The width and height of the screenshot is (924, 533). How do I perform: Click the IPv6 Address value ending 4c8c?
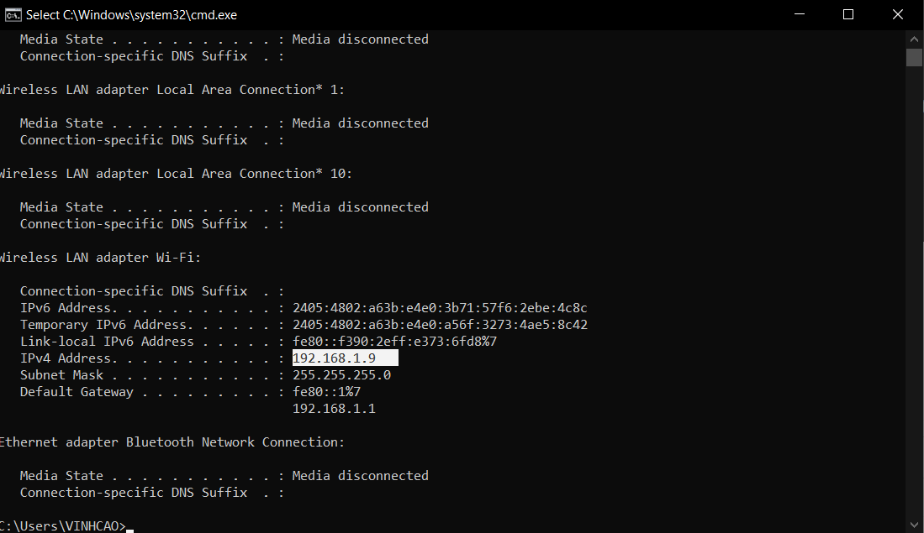point(440,308)
